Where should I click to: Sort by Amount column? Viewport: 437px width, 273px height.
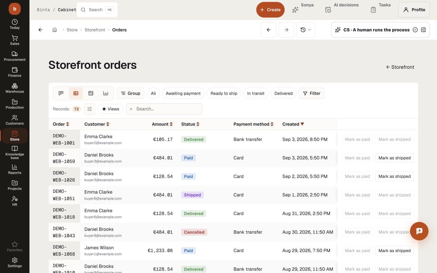click(162, 124)
